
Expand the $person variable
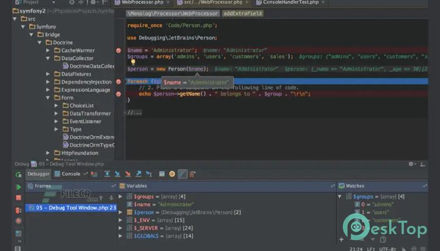click(x=121, y=212)
